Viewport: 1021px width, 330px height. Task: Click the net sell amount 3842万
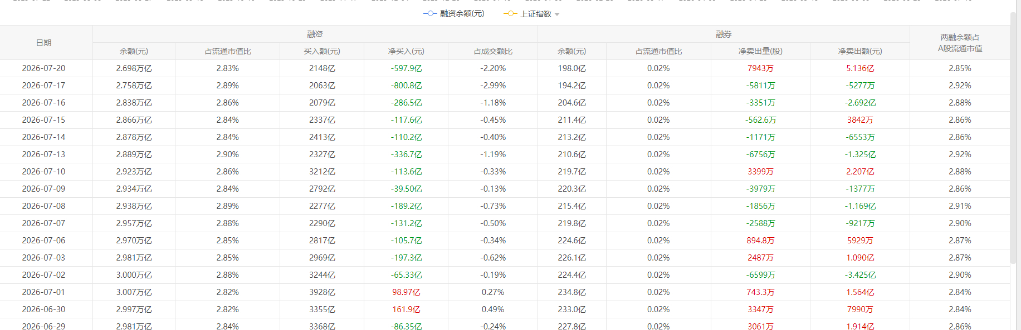pyautogui.click(x=860, y=120)
